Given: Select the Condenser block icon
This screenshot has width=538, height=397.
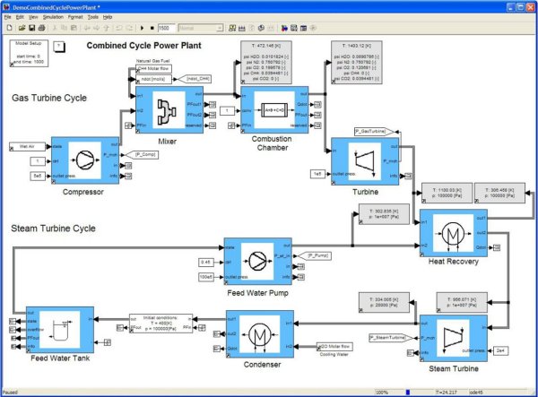Looking at the screenshot, I should pyautogui.click(x=260, y=334).
